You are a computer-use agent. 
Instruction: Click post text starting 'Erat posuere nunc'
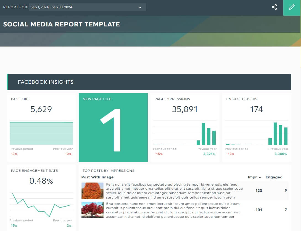coord(173,210)
